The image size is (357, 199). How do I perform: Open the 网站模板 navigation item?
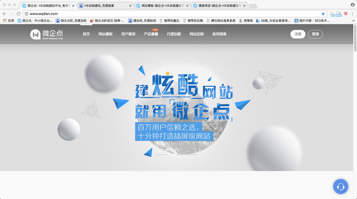pyautogui.click(x=106, y=34)
